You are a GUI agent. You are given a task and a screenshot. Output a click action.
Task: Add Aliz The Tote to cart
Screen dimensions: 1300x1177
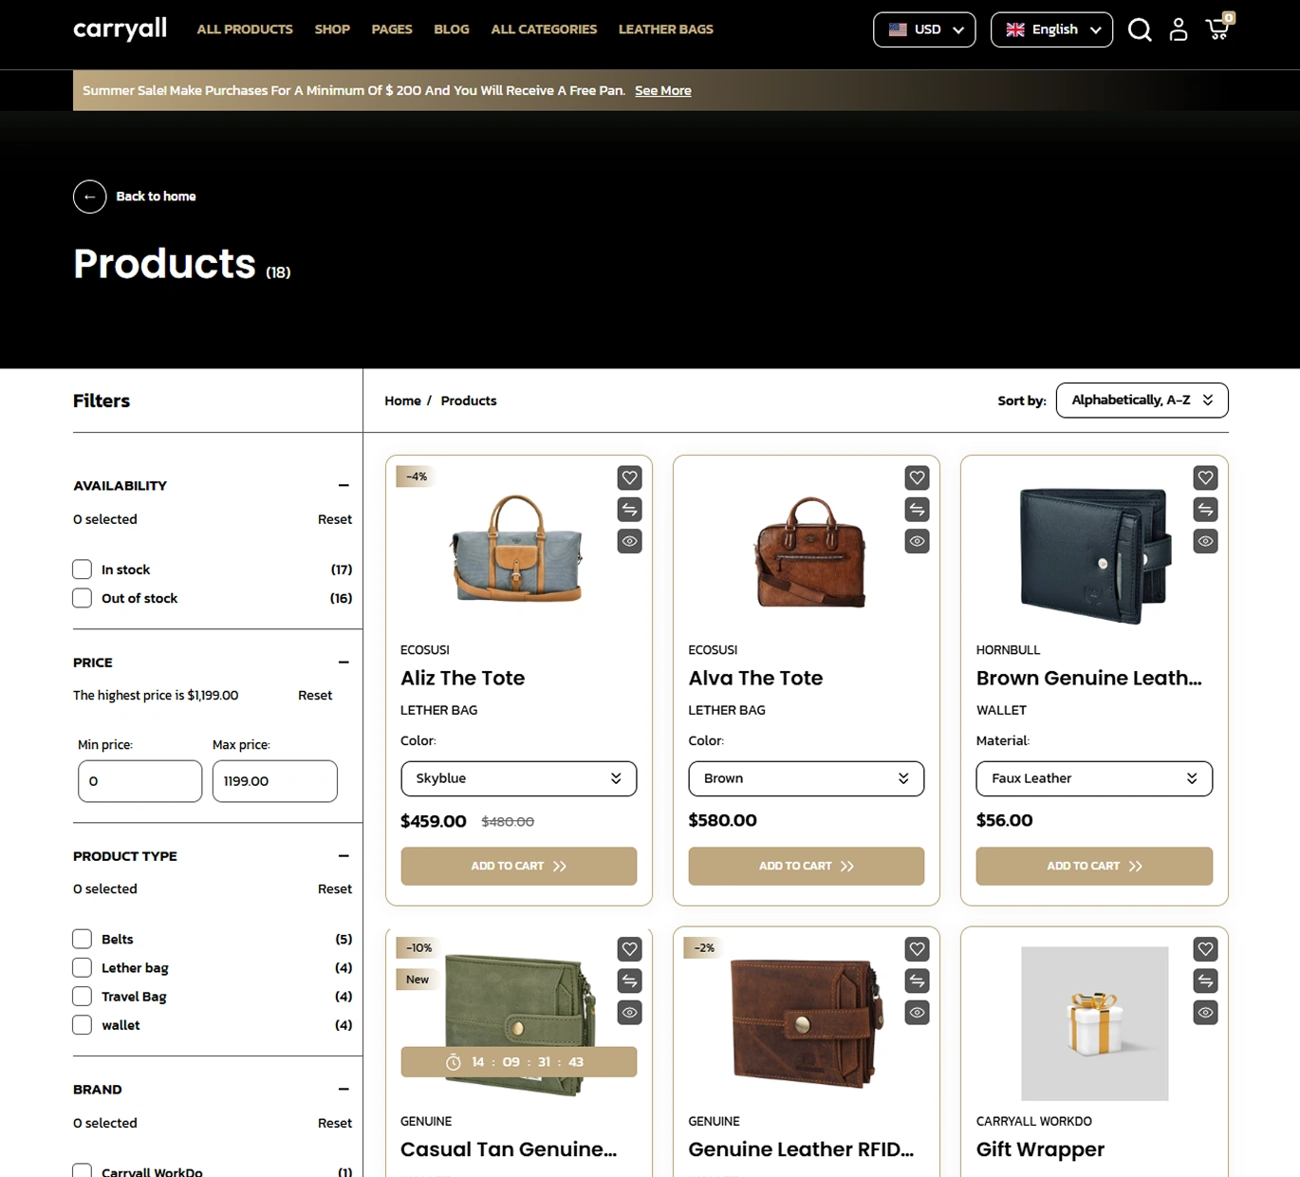coord(518,866)
